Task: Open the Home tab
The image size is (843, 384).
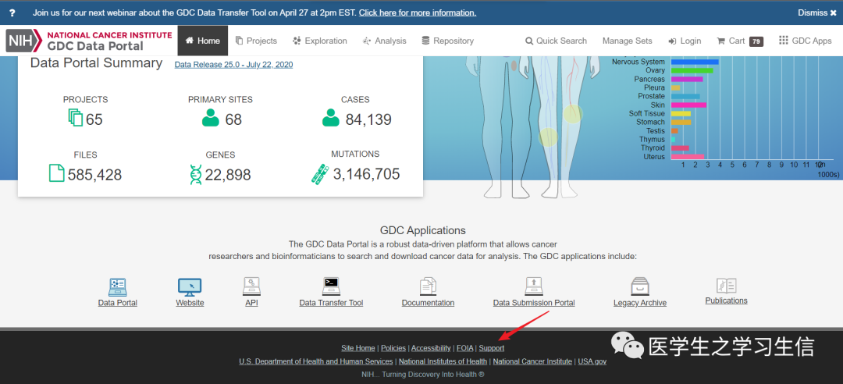Action: click(x=203, y=41)
